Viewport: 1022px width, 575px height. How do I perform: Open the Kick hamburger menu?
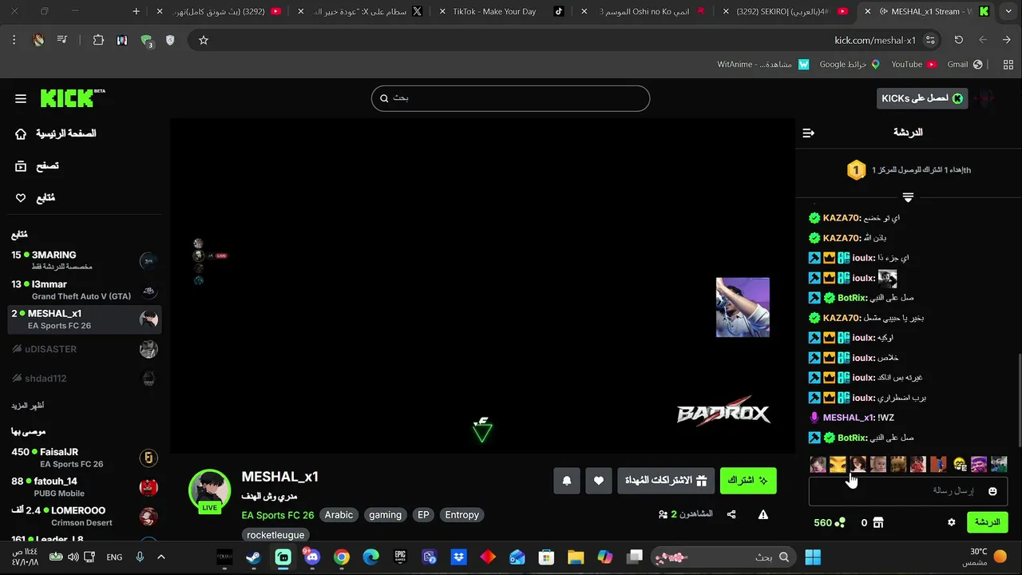[21, 98]
